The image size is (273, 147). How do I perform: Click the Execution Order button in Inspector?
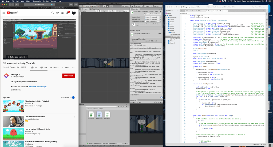click(155, 14)
